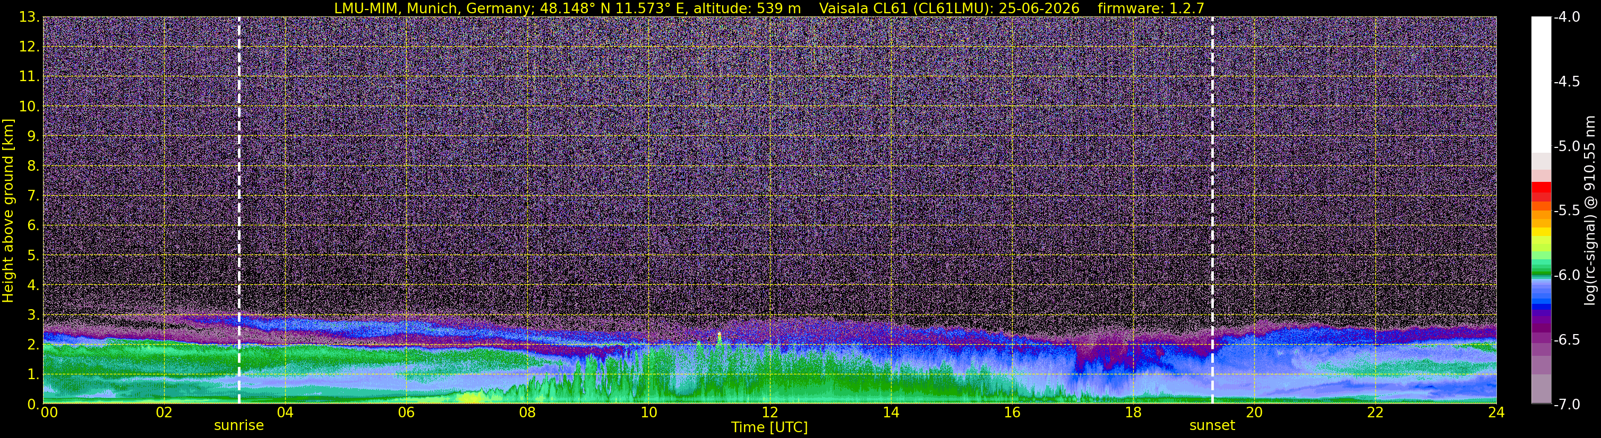Image resolution: width=1601 pixels, height=438 pixels.
Task: Click the sunrise dashed line marker
Action: (x=239, y=211)
